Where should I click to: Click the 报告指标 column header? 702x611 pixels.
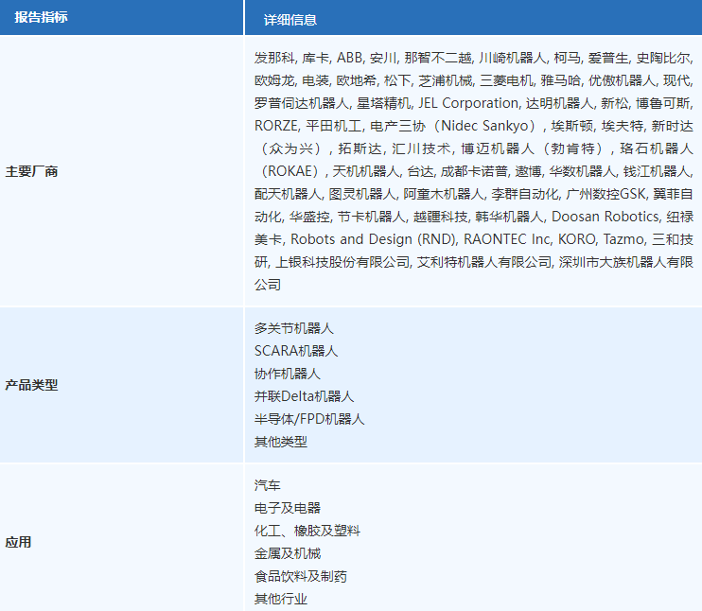tap(41, 18)
